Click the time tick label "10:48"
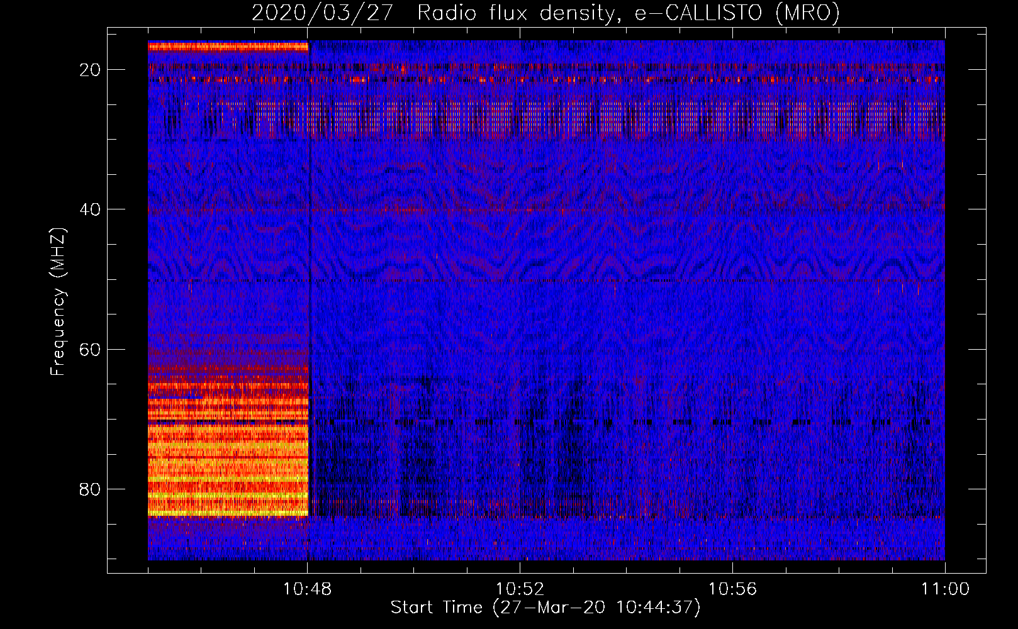 (307, 589)
